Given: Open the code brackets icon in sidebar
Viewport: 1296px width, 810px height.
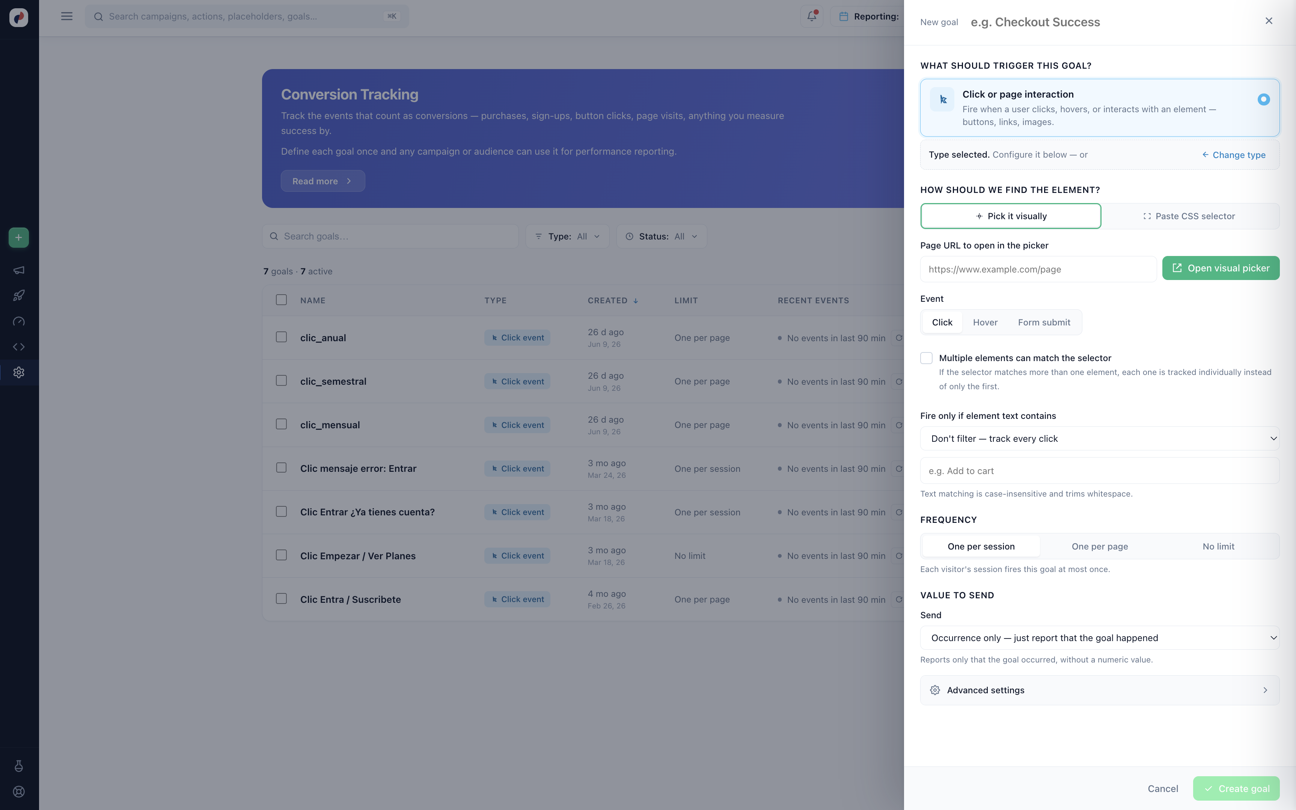Looking at the screenshot, I should coord(19,346).
